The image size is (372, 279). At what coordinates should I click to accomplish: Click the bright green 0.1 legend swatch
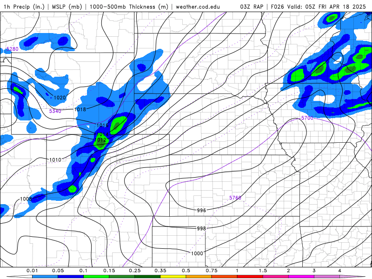96,277
